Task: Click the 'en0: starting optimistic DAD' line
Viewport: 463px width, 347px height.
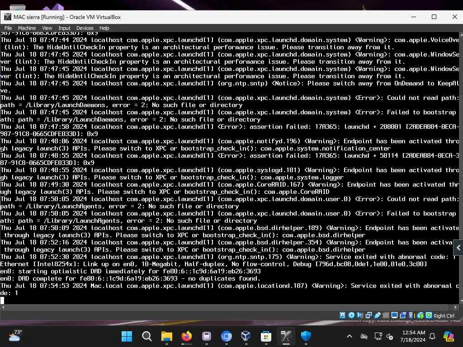Action: [131, 271]
